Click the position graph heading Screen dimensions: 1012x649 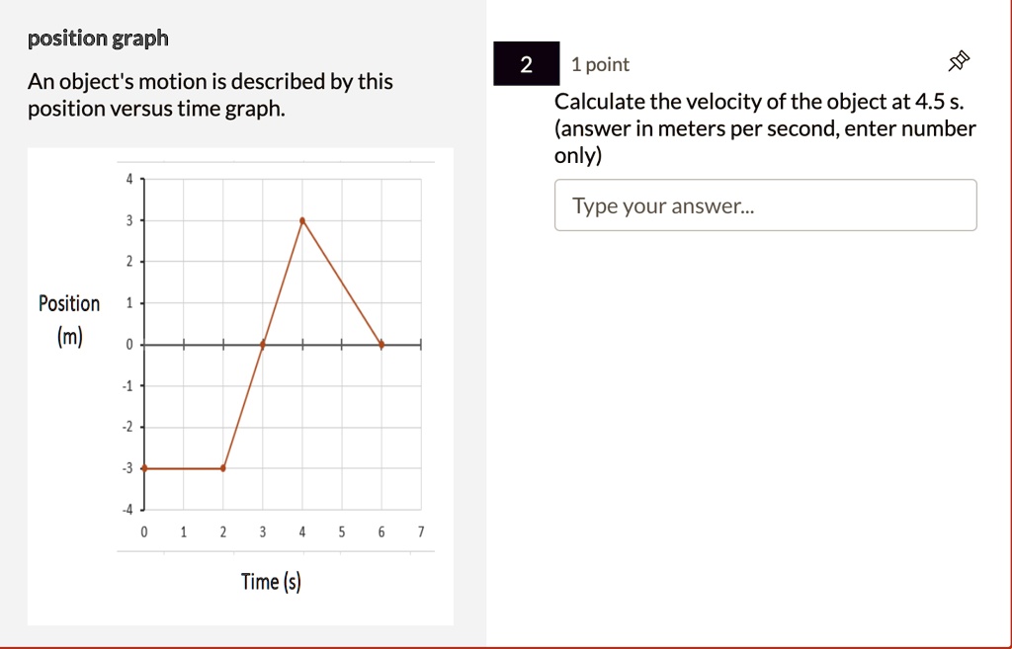coord(97,38)
